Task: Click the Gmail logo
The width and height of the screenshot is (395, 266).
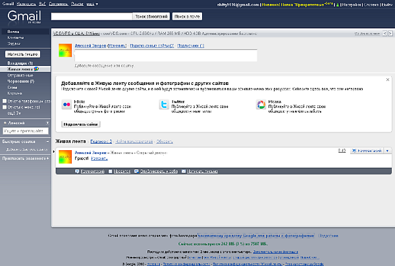Action: pos(20,16)
